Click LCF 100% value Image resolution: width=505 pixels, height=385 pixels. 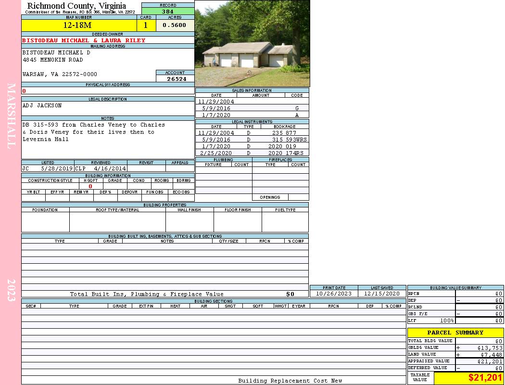[447, 321]
